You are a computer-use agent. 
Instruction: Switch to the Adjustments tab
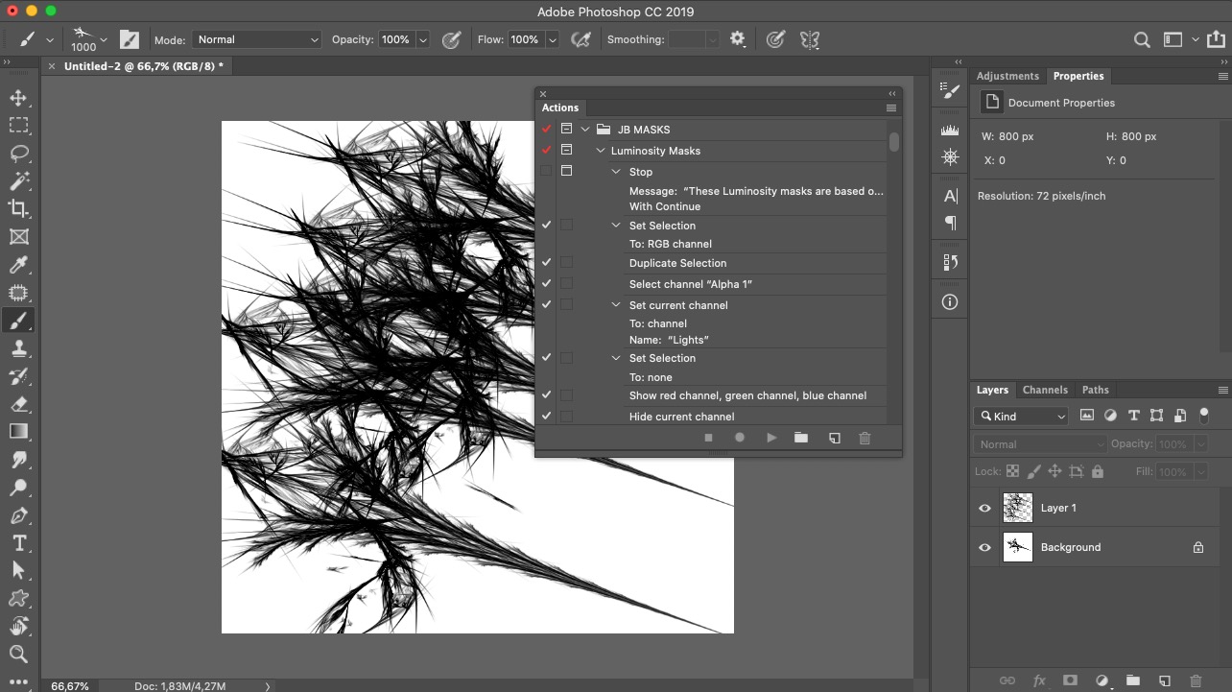pyautogui.click(x=1007, y=76)
